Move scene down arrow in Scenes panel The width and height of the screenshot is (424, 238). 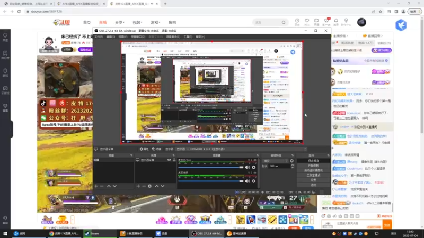(x=114, y=186)
